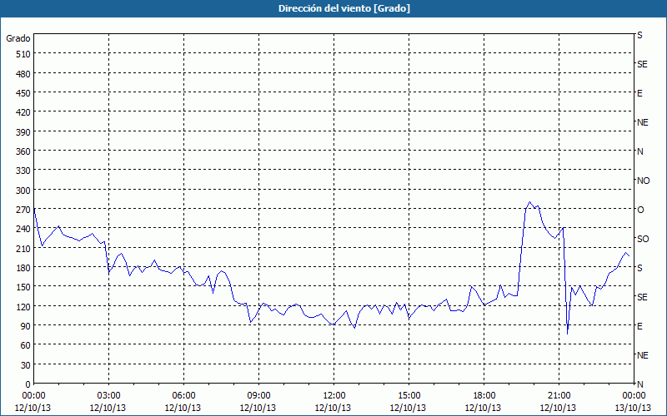
Task: Click the 09:00 time label
Action: click(258, 396)
